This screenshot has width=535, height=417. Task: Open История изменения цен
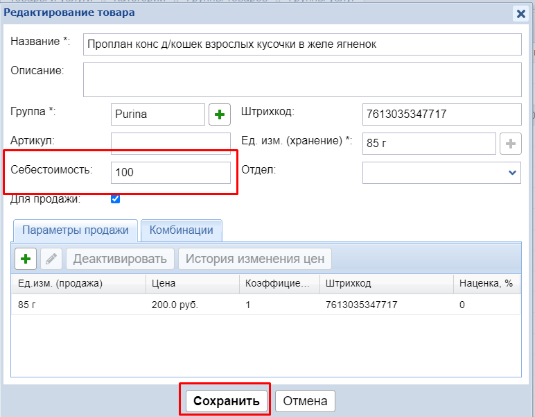click(x=255, y=259)
